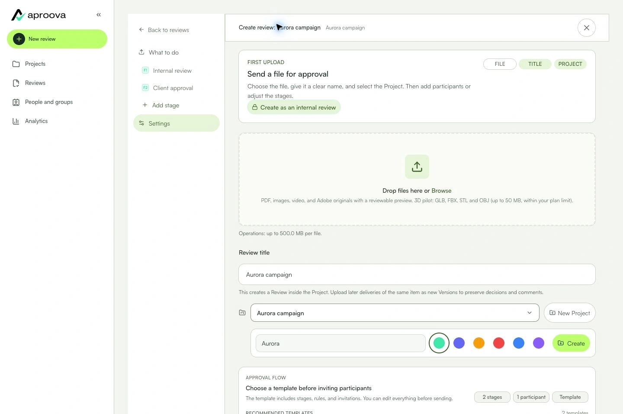Click the project folder icon beside the dropdown

click(242, 313)
